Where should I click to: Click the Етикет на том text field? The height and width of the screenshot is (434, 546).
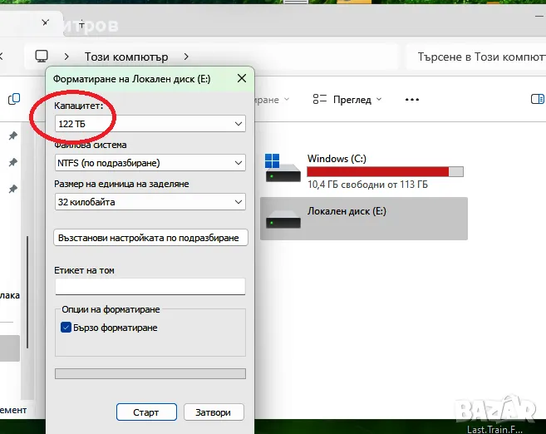tap(150, 287)
